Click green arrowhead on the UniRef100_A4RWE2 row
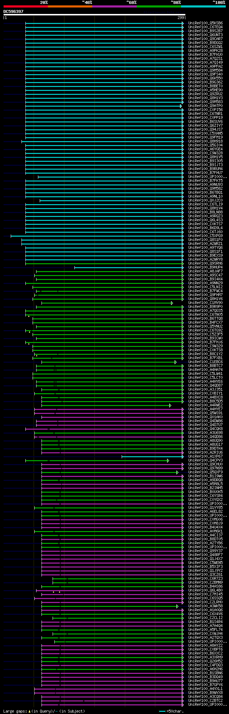This screenshot has height=714, width=229. (170, 405)
